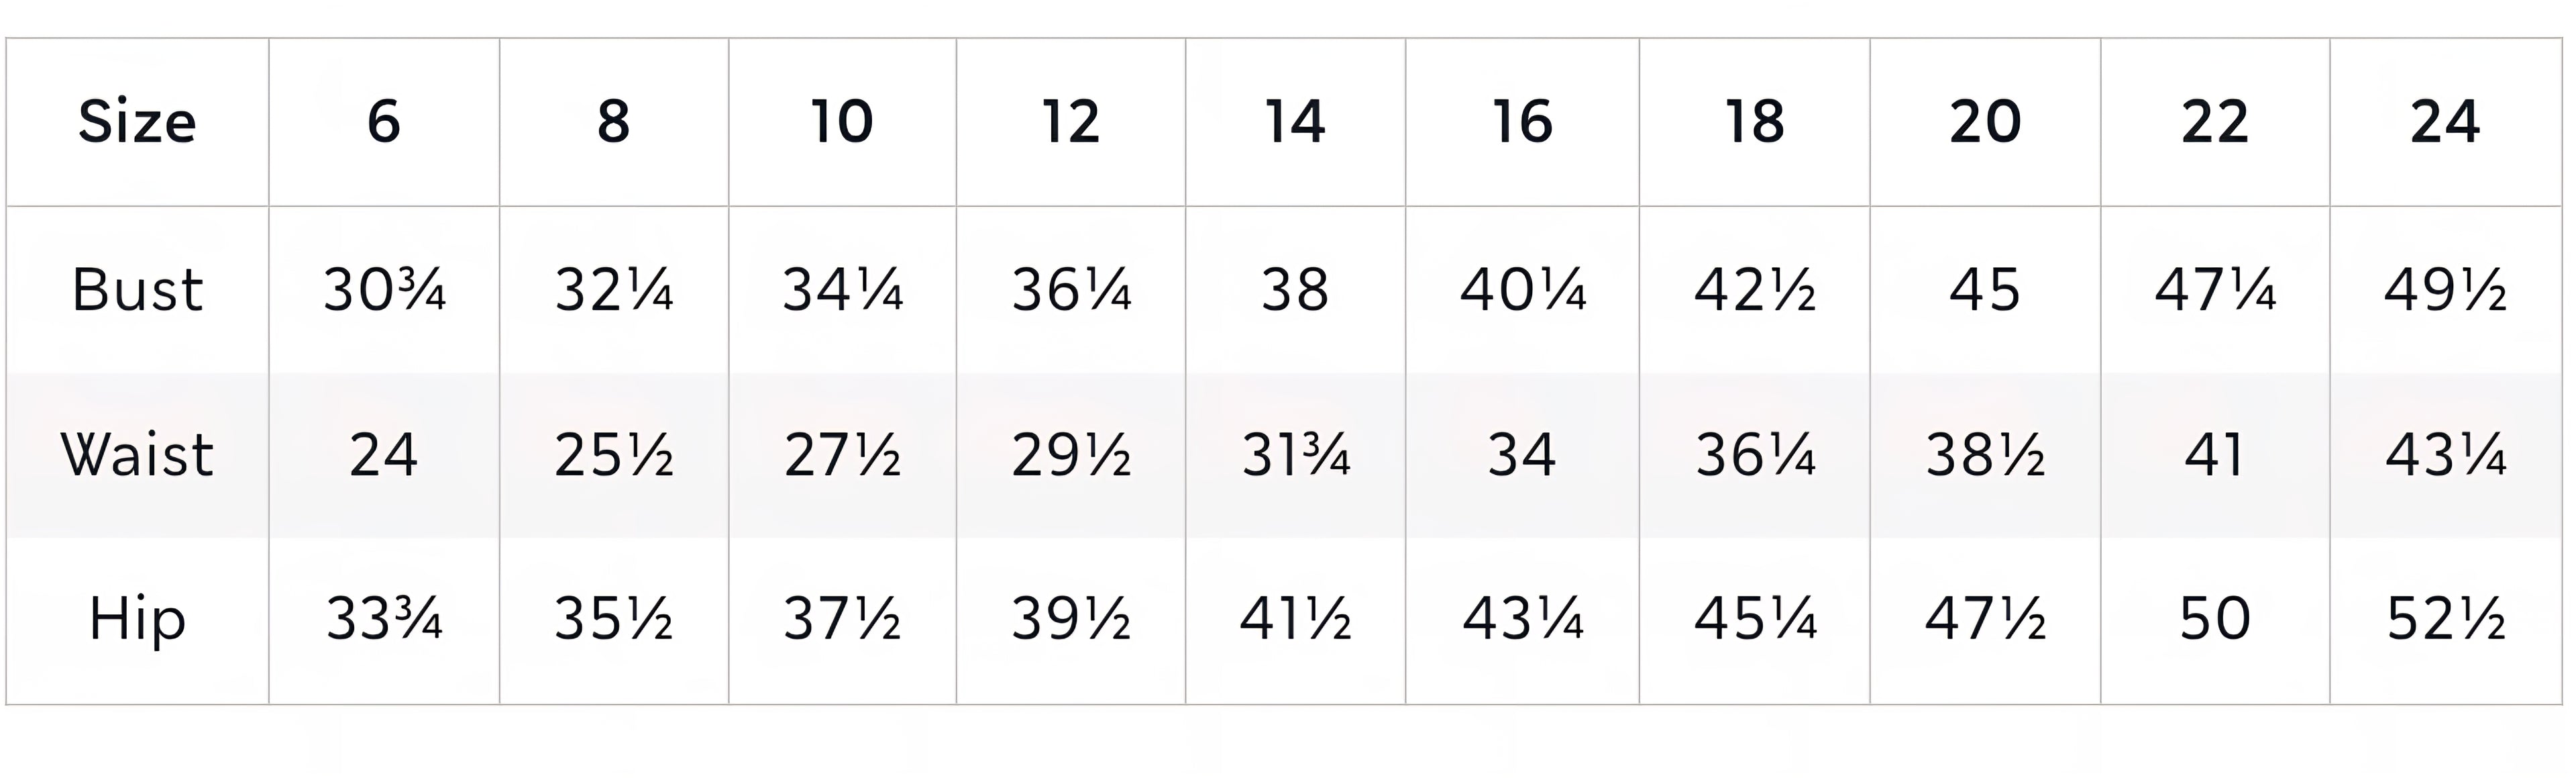Click the waist value 24
Viewport: 2576px width, 778px height.
point(384,454)
